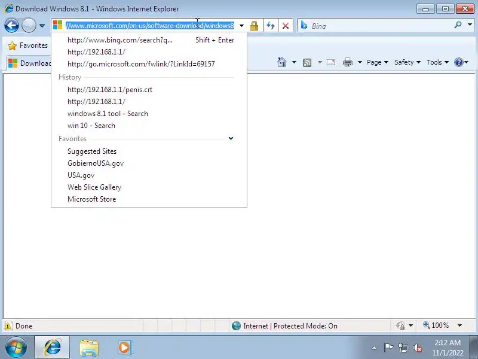Click 'Internet | Protected Mode: On' status text

pyautogui.click(x=290, y=326)
